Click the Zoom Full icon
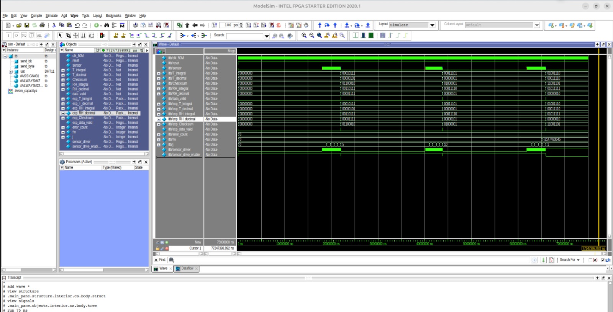 (x=319, y=36)
